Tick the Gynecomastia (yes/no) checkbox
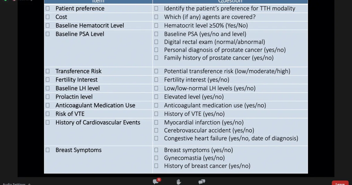Viewport: 352px width, 185px height. click(156, 158)
